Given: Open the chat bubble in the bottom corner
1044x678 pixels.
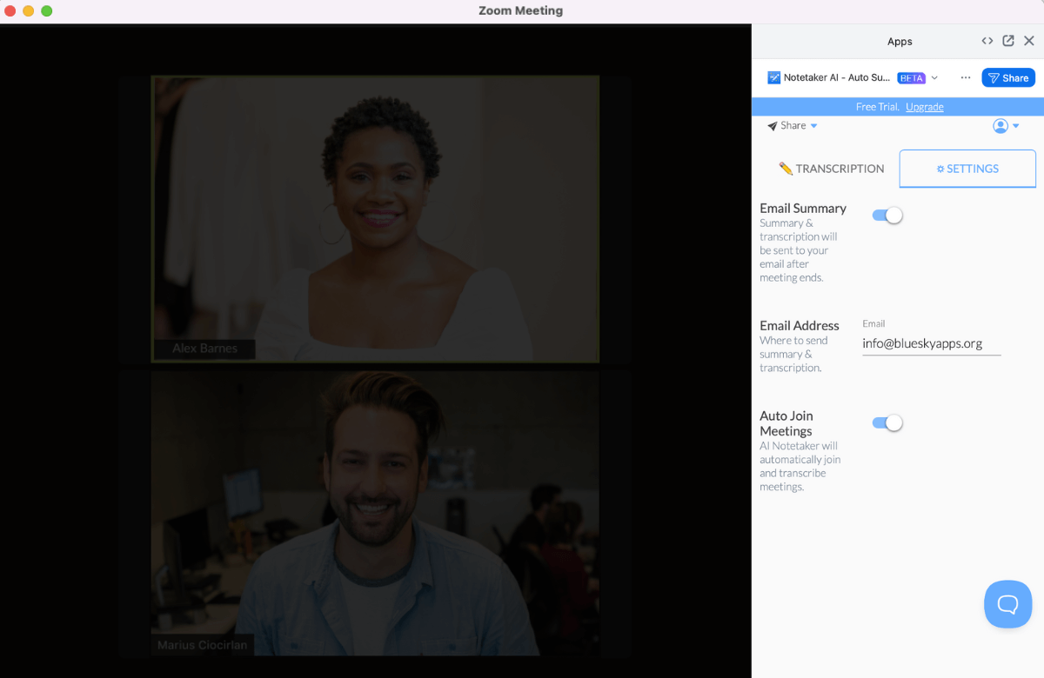Looking at the screenshot, I should [1007, 603].
